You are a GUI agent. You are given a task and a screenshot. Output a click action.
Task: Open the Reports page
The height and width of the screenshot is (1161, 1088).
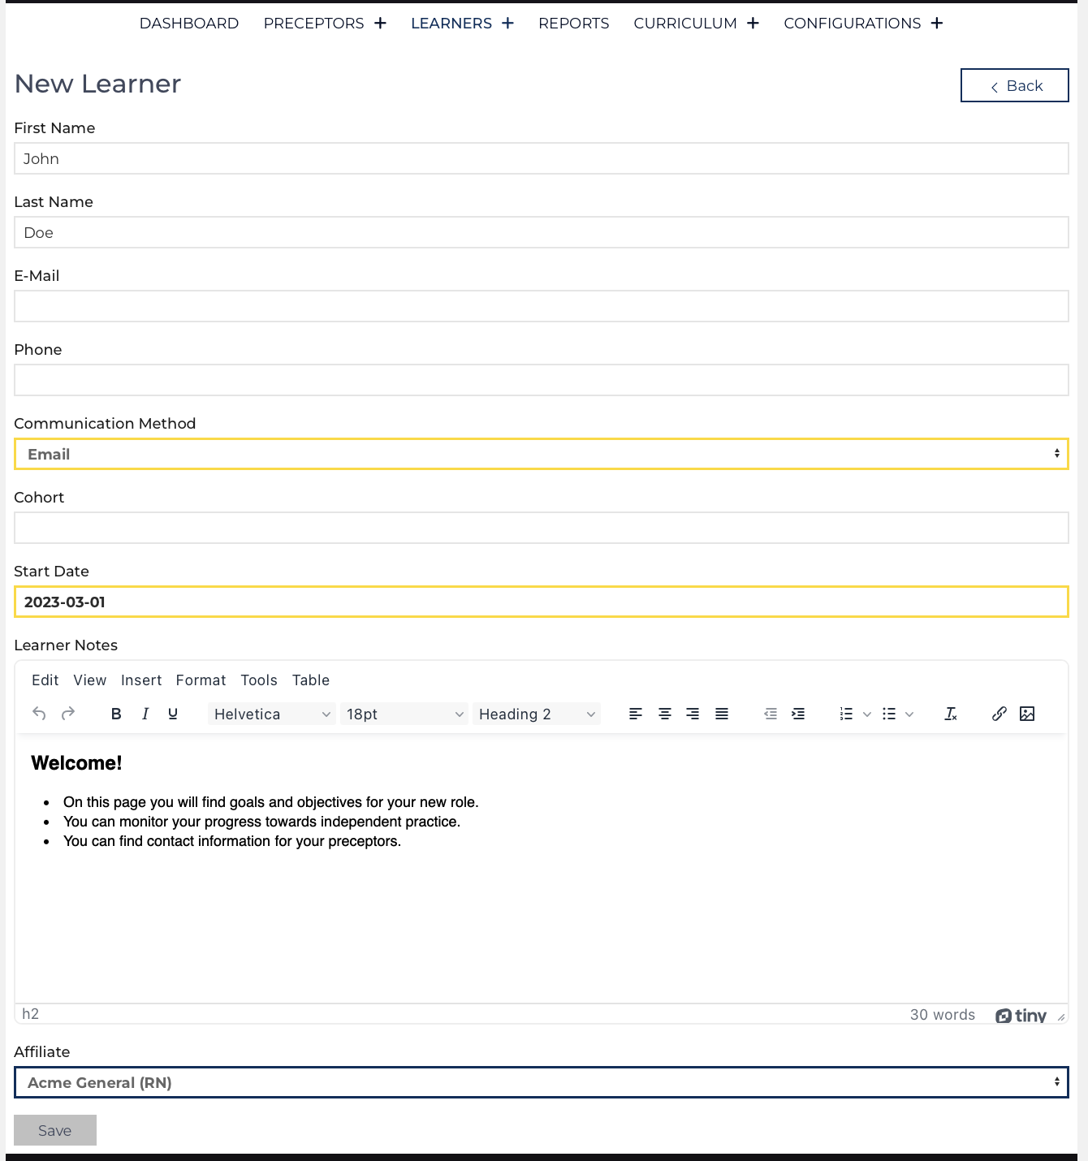(x=574, y=24)
